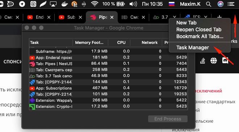
Task: Select Tab: [CPSPY-2144] row
Action: point(108,82)
